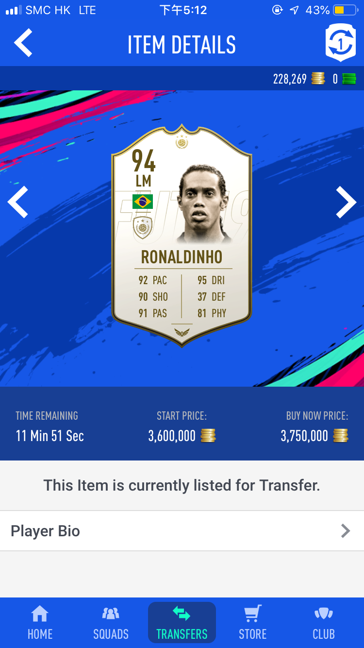
Task: Tap the Ronaldinho player card
Action: pos(182,240)
